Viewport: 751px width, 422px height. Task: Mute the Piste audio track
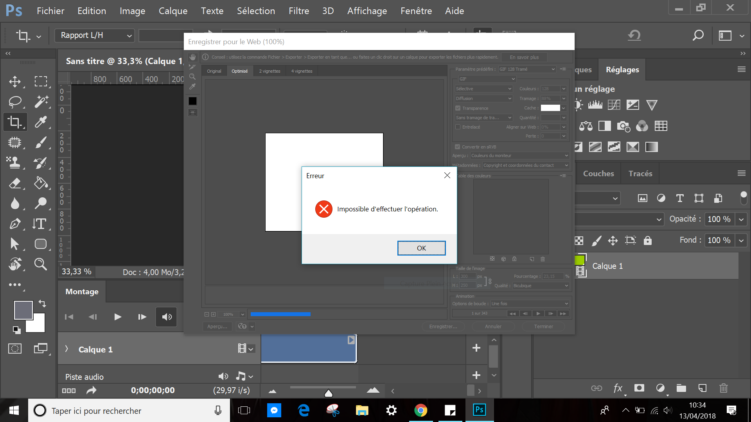pyautogui.click(x=223, y=376)
